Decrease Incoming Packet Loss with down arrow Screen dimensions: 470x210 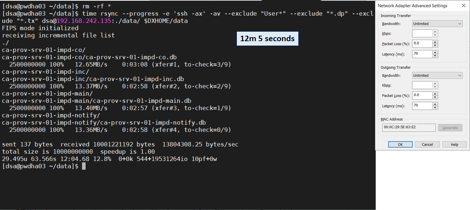pos(435,46)
